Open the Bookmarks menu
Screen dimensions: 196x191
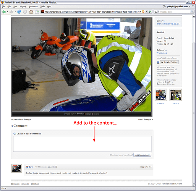tap(33, 6)
